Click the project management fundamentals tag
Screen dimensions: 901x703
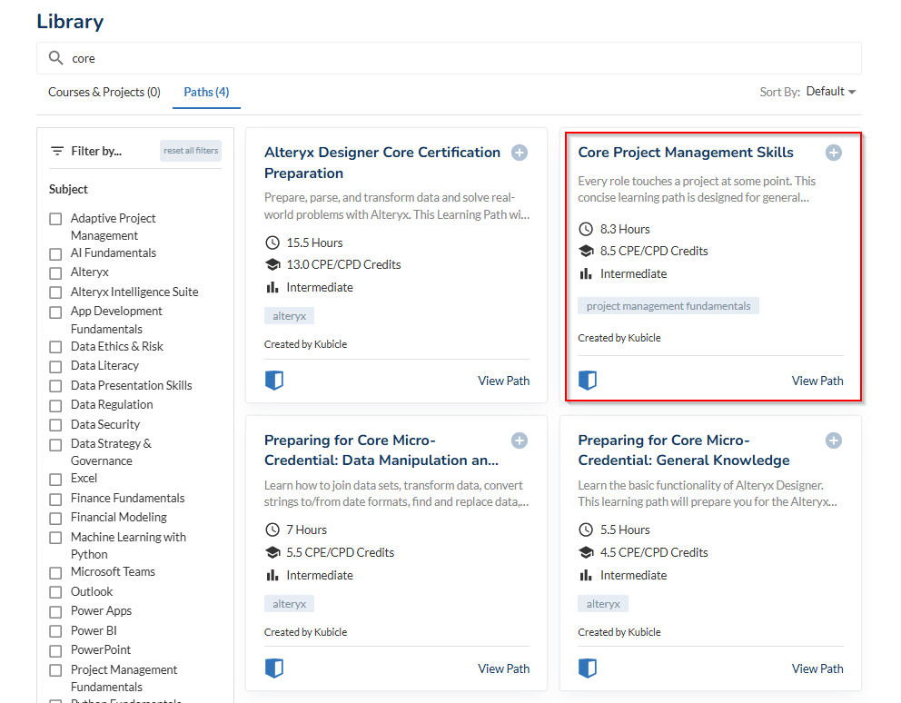click(668, 306)
